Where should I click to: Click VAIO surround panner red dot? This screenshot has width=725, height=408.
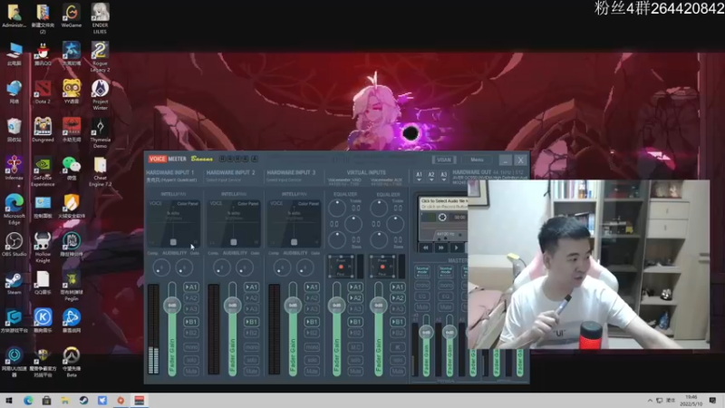342,267
